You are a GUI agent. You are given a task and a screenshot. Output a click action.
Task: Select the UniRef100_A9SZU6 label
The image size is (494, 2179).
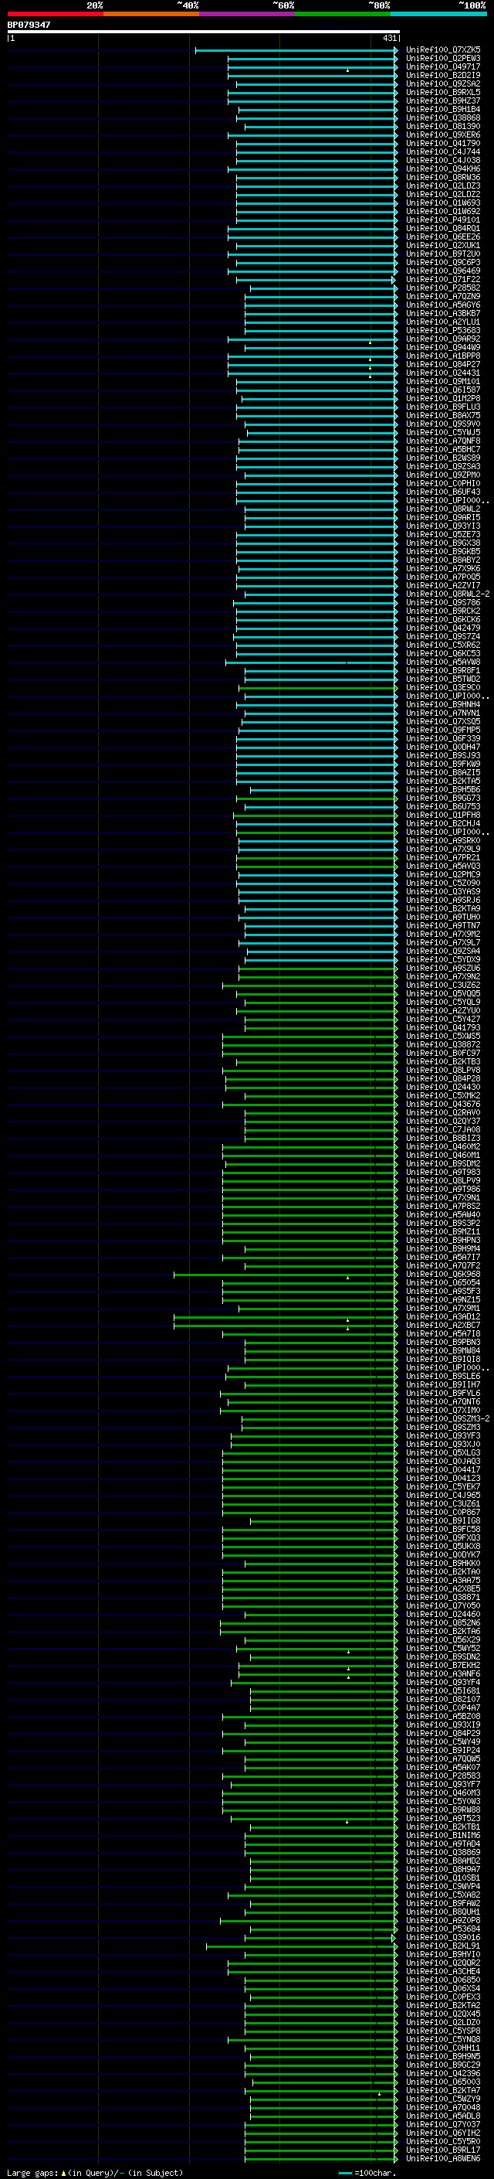pos(443,968)
